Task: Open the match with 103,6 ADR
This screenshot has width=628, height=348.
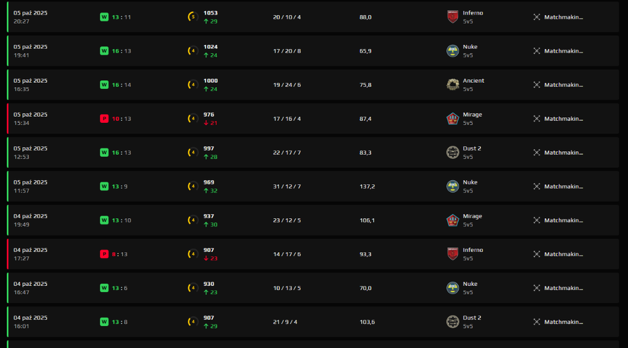Action: pyautogui.click(x=313, y=322)
